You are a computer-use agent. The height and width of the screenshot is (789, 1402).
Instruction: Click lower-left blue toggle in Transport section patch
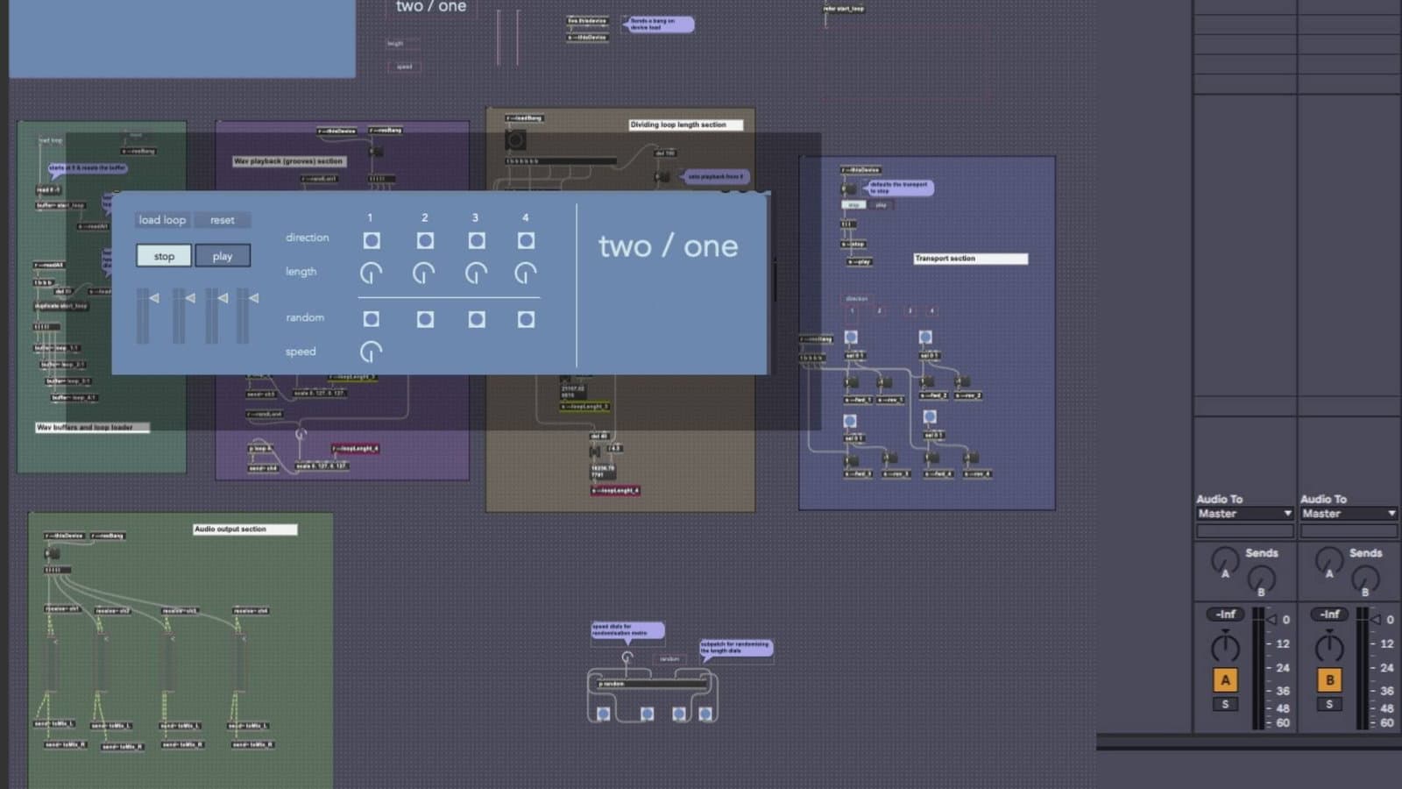click(x=849, y=421)
